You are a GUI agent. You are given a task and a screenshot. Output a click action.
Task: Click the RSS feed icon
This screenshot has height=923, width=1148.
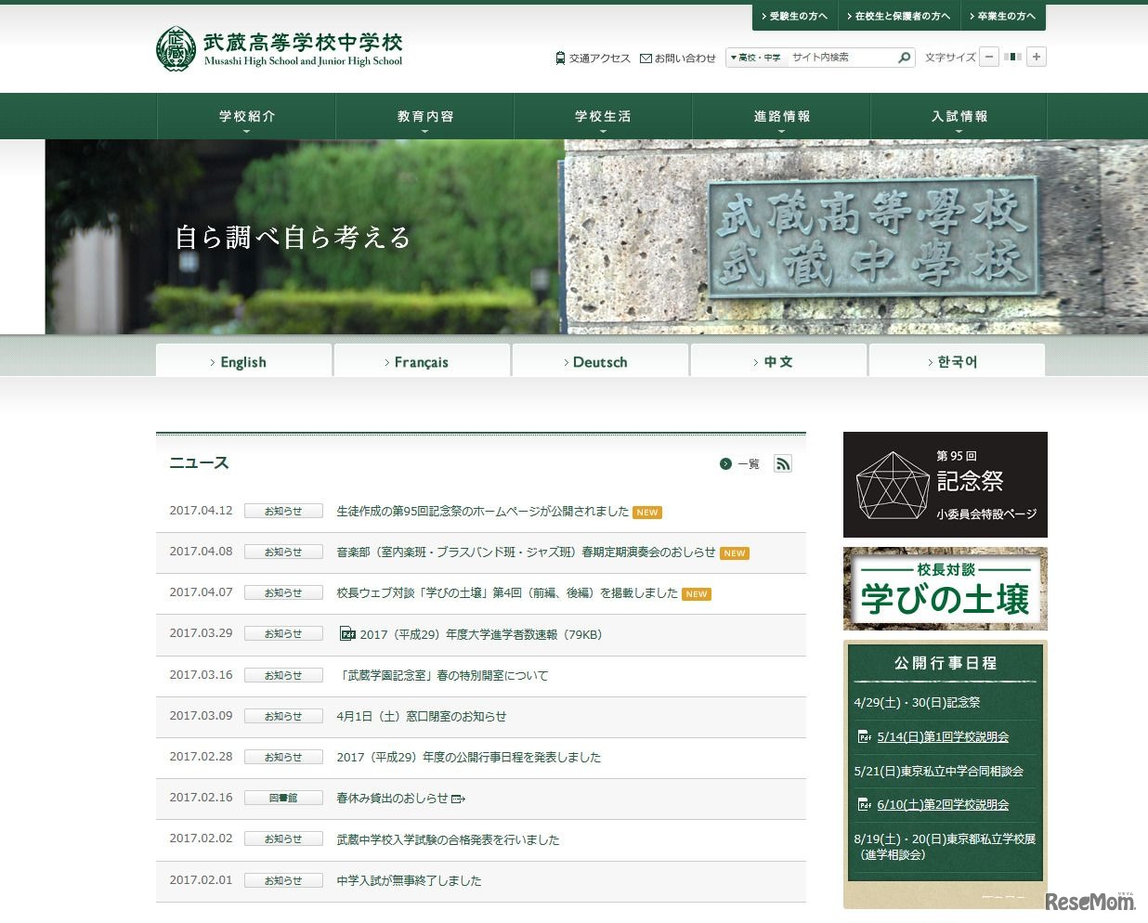click(x=782, y=463)
